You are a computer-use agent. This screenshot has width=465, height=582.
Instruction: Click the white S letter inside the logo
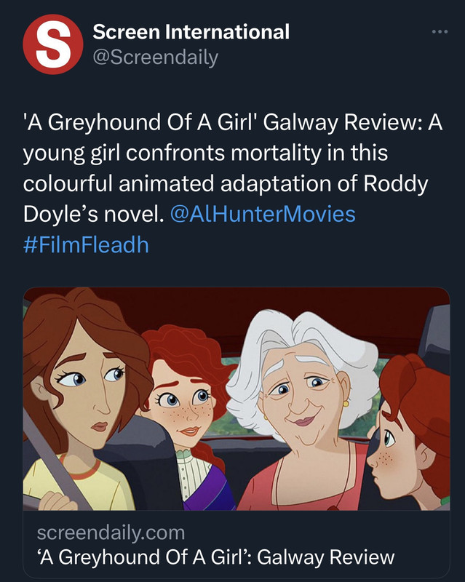point(52,44)
